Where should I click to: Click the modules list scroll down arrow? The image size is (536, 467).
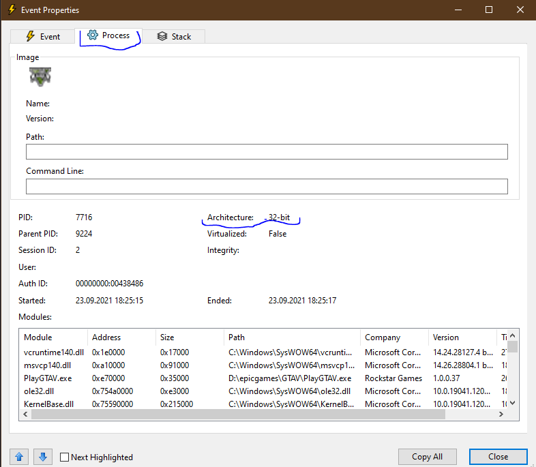coord(512,403)
